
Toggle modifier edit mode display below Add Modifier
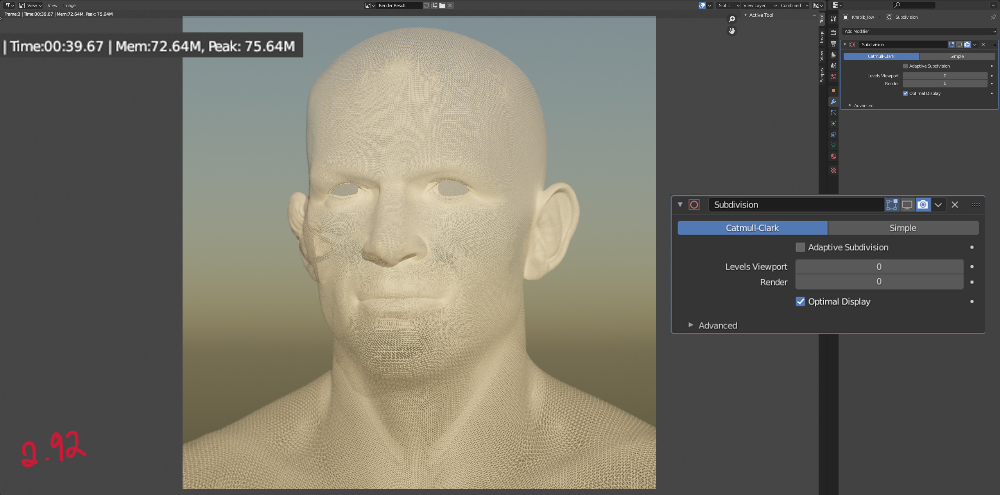pyautogui.click(x=951, y=45)
